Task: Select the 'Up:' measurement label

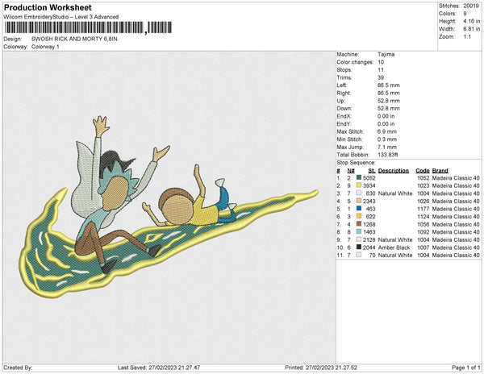Action: tap(340, 101)
